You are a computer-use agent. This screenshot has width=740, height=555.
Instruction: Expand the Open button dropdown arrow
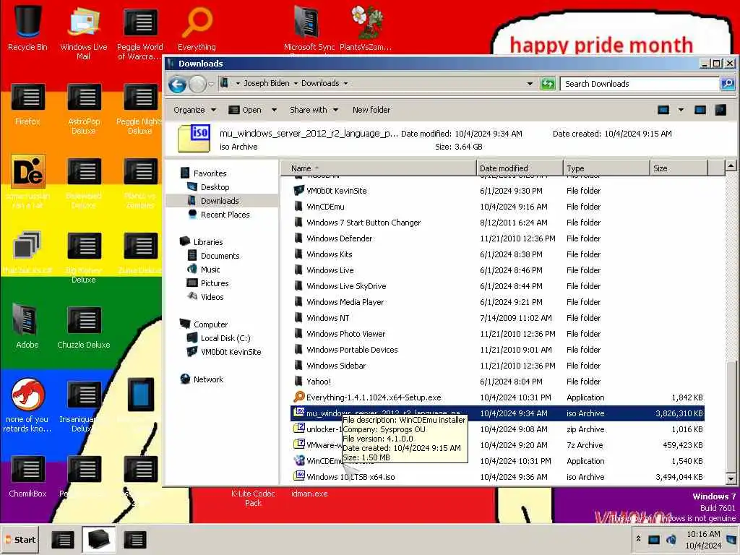[x=274, y=110]
